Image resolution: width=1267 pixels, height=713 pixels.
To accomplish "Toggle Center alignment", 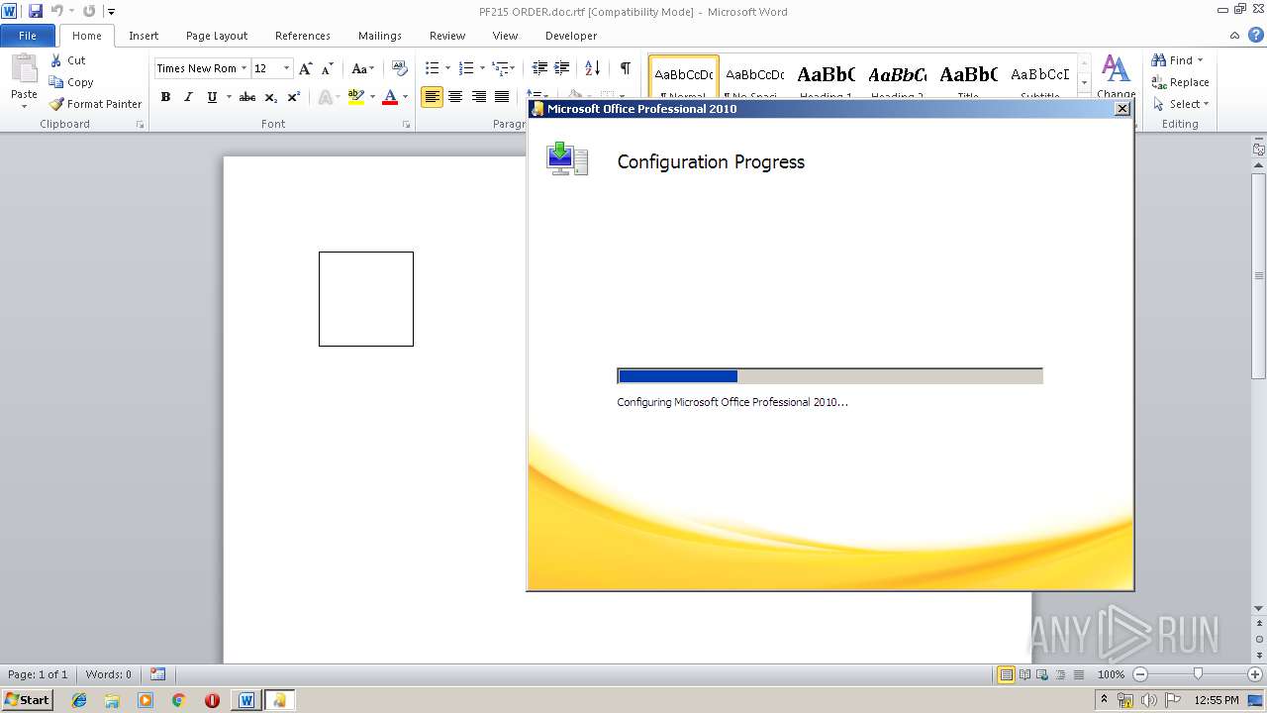I will (455, 97).
